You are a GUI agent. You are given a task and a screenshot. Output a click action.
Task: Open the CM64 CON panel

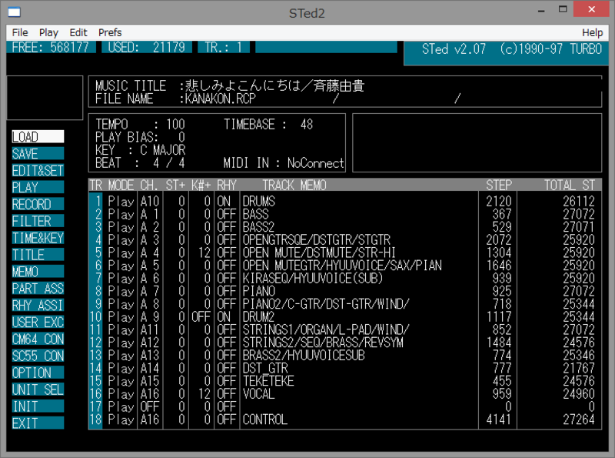(x=38, y=339)
